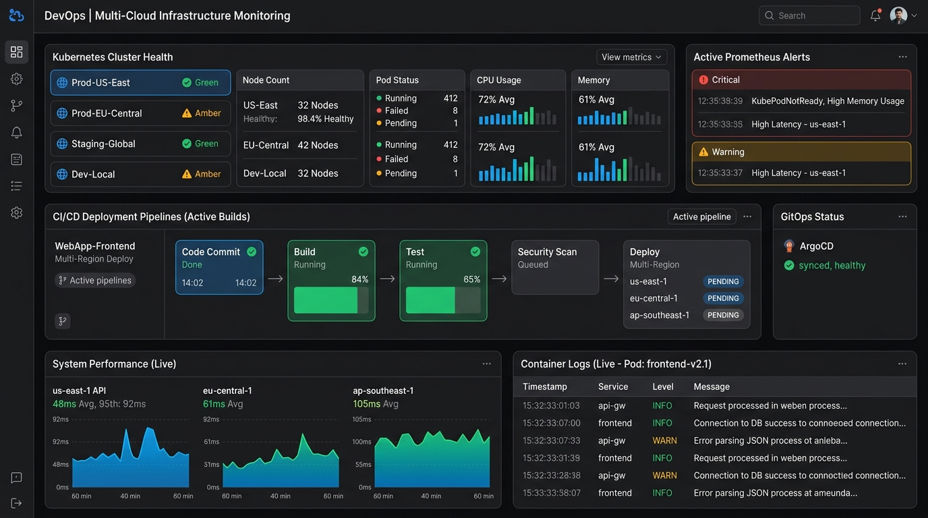Select the Security Scan queued stage
This screenshot has width=928, height=518.
click(555, 268)
